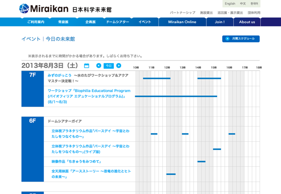The width and height of the screenshot is (281, 194).
Task: Open the 全天周映画「アースストーリー」 link
Action: tap(91, 174)
